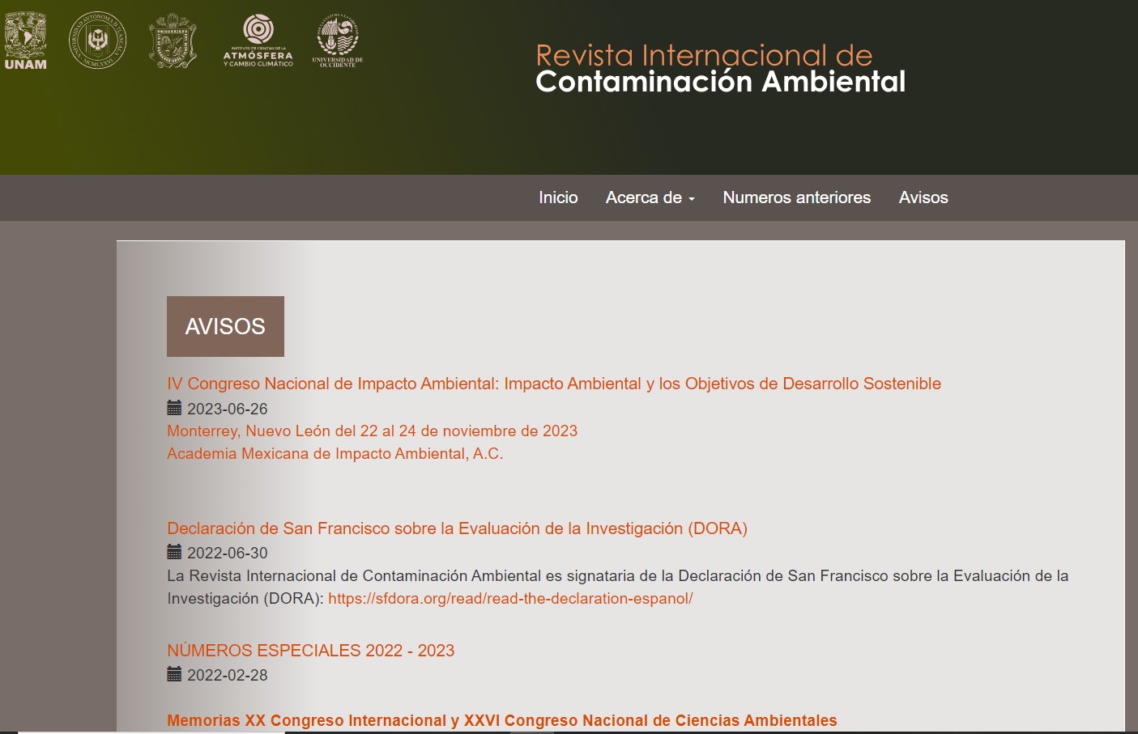The image size is (1138, 734).
Task: Click the date text 2022-02-28
Action: click(x=228, y=675)
